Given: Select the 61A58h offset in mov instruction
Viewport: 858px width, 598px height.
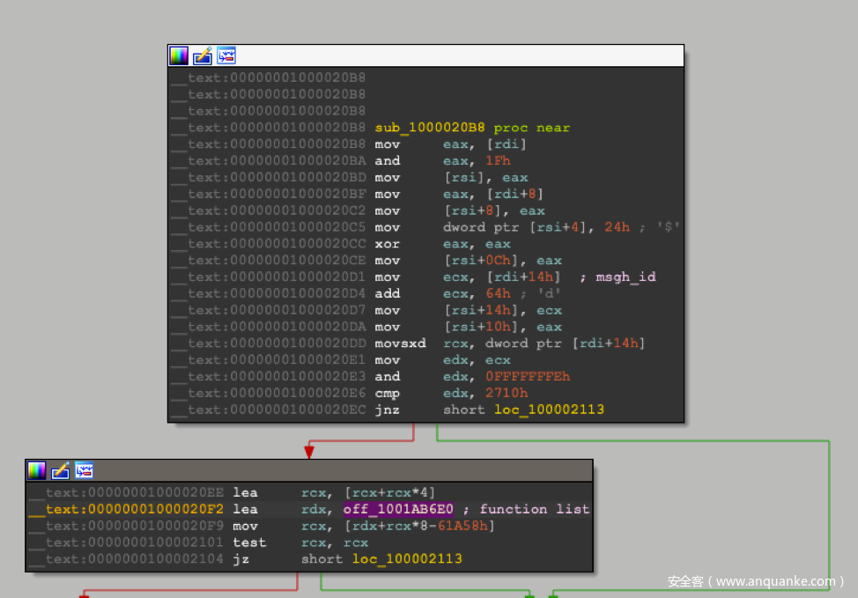Looking at the screenshot, I should coord(466,526).
